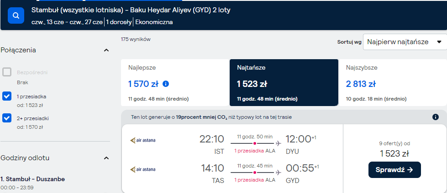The image size is (447, 193).
Task: Click the CO₂ banner info icon
Action: 435,117
